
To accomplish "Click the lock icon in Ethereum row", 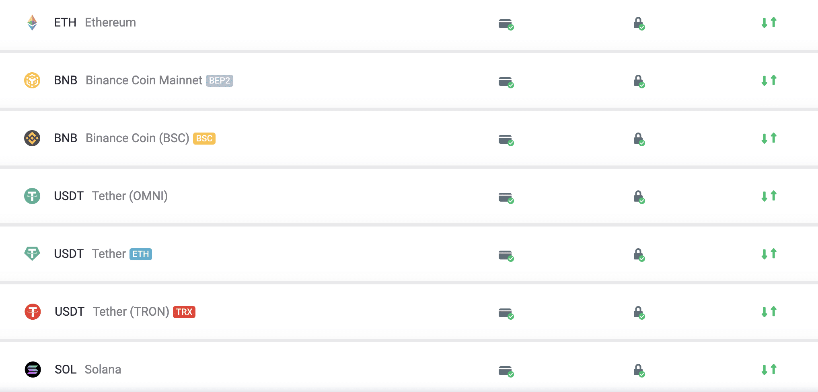I will tap(639, 23).
